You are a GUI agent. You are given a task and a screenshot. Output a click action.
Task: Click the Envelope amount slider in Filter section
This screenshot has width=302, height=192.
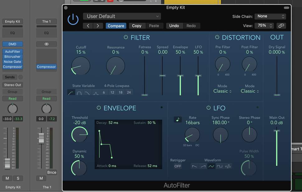(180, 75)
